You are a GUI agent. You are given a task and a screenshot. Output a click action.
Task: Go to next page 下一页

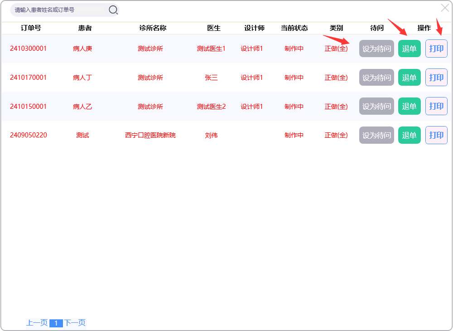75,323
